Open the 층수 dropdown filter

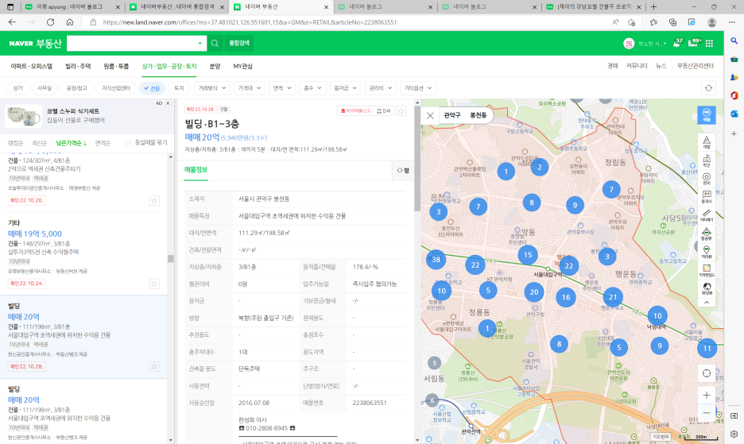(x=312, y=87)
